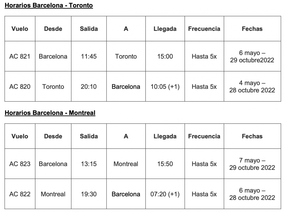Click the 13:15 departure time
The image size is (285, 215).
tap(89, 164)
